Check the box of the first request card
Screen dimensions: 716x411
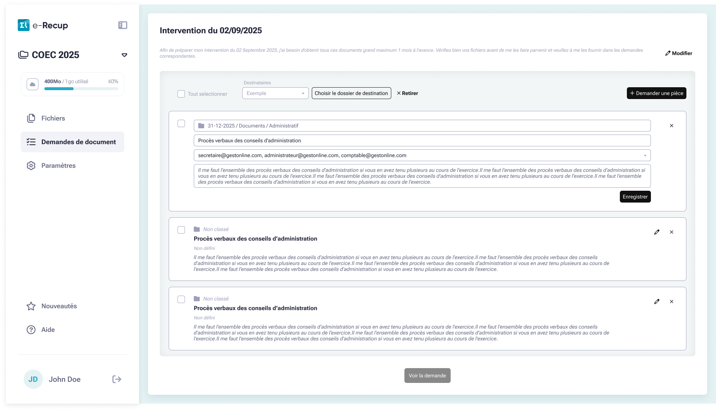coord(181,123)
